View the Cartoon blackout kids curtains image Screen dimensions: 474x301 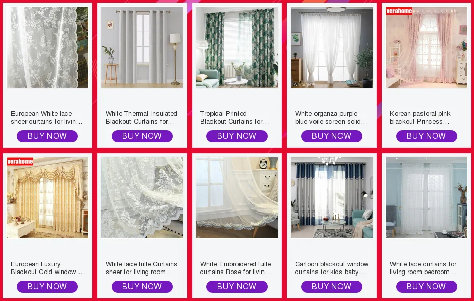tap(332, 198)
